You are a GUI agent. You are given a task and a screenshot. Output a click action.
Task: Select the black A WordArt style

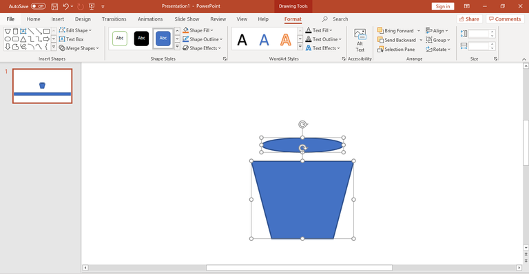coord(242,40)
